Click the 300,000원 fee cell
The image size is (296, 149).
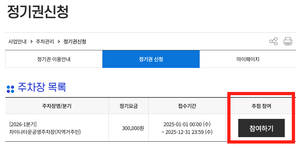pyautogui.click(x=133, y=128)
